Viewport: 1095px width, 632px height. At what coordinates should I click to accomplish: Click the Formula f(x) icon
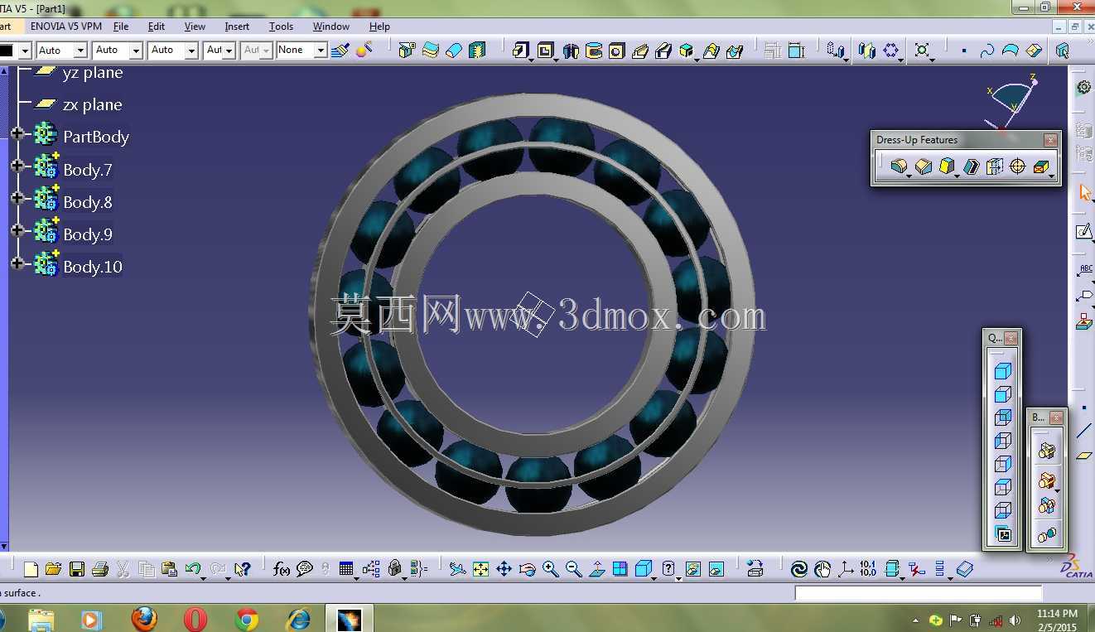coord(282,569)
